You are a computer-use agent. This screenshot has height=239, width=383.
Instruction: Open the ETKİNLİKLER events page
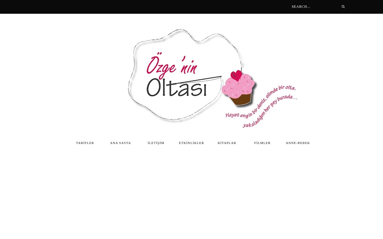tap(191, 143)
